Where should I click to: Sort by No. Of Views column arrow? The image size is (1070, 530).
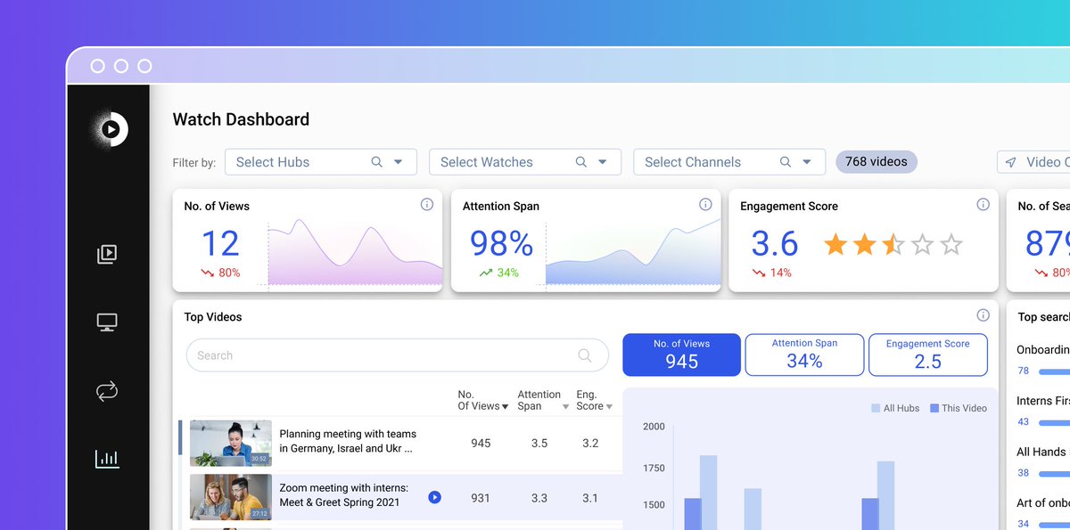(x=506, y=407)
